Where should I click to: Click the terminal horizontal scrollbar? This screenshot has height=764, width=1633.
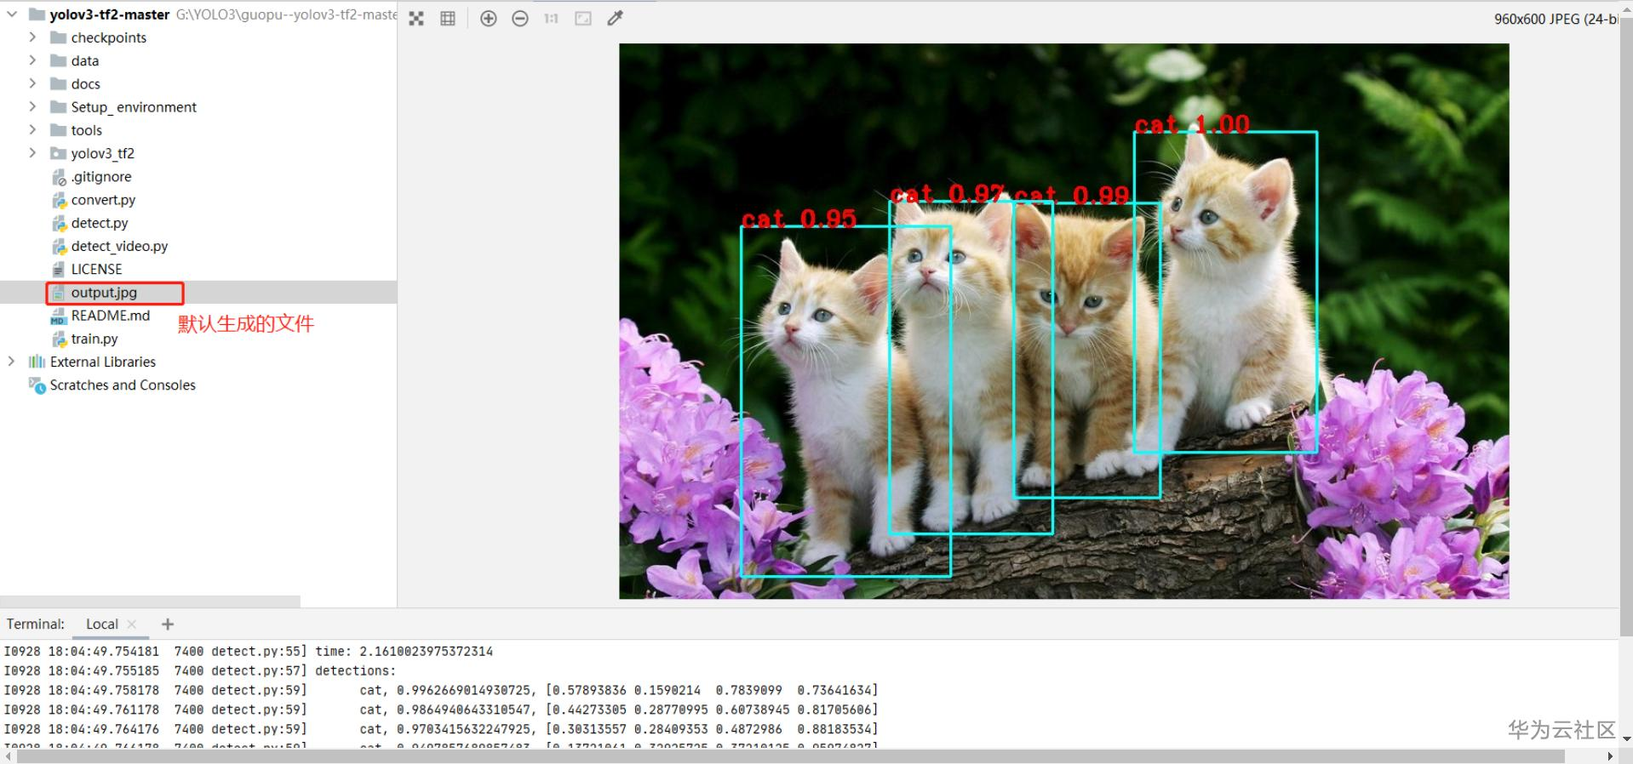point(789,756)
